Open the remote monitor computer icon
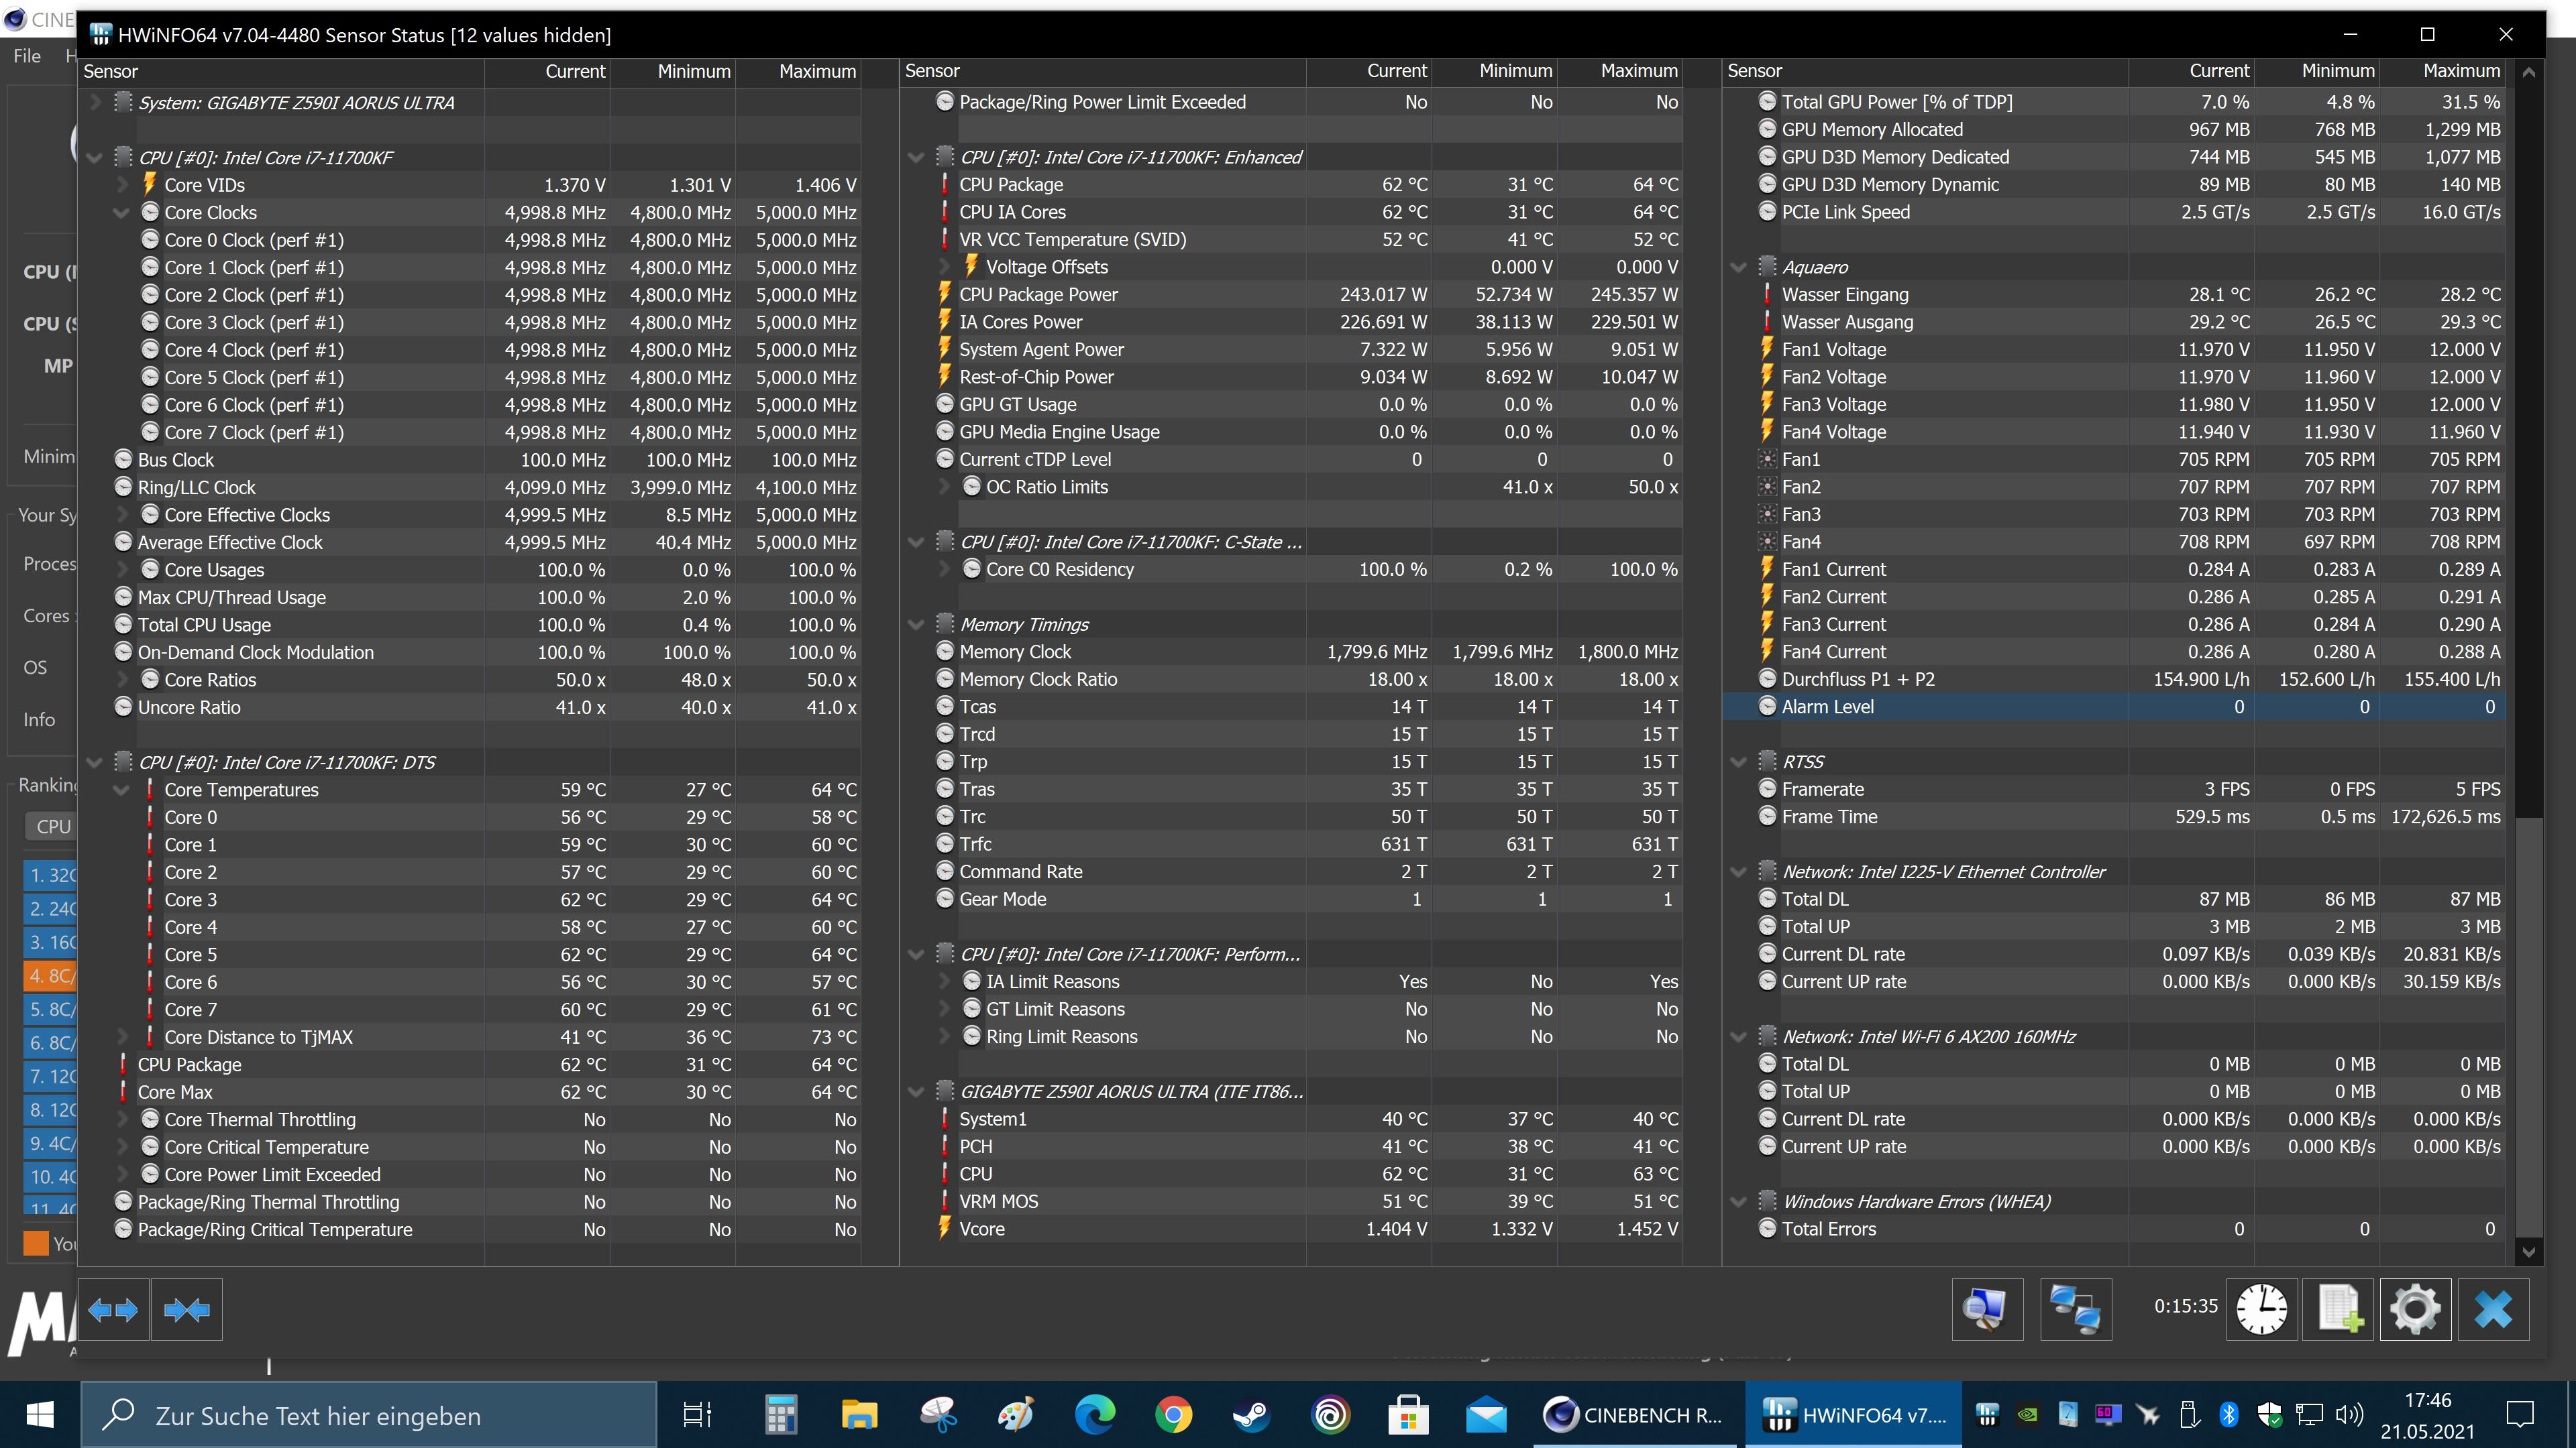Image resolution: width=2576 pixels, height=1448 pixels. point(1987,1309)
